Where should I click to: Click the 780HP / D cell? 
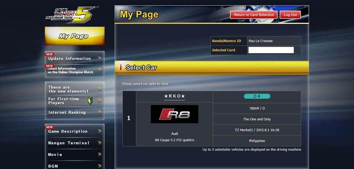click(x=257, y=109)
